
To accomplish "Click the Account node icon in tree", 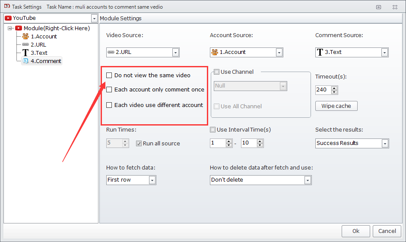I will pos(25,37).
